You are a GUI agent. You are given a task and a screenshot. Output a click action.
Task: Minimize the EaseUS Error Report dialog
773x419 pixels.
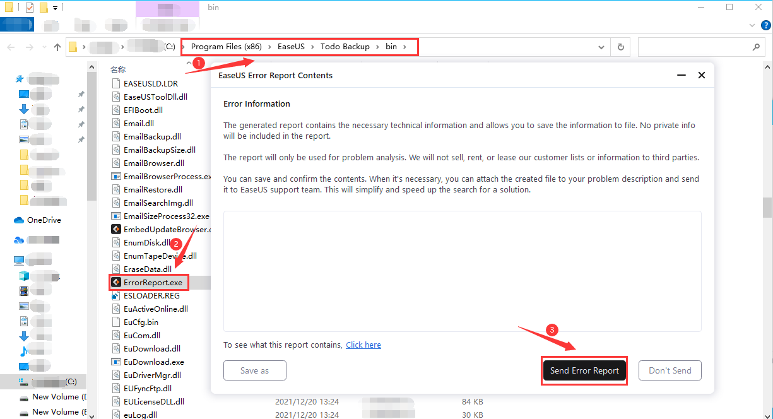tap(682, 75)
